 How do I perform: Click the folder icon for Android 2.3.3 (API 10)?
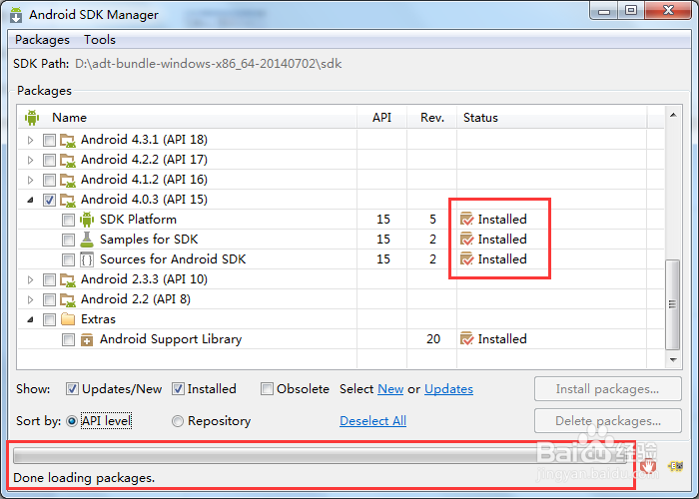point(68,279)
